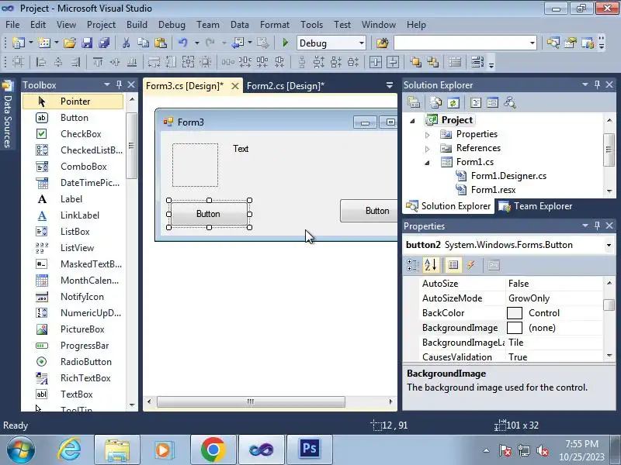This screenshot has width=621, height=465.
Task: Click View Designer icon in Solution Explorer
Action: coord(492,103)
